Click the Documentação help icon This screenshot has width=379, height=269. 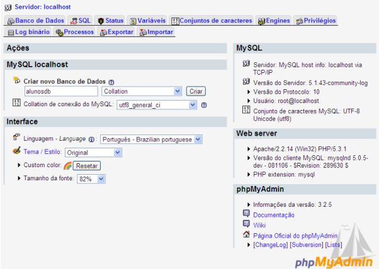tap(246, 213)
